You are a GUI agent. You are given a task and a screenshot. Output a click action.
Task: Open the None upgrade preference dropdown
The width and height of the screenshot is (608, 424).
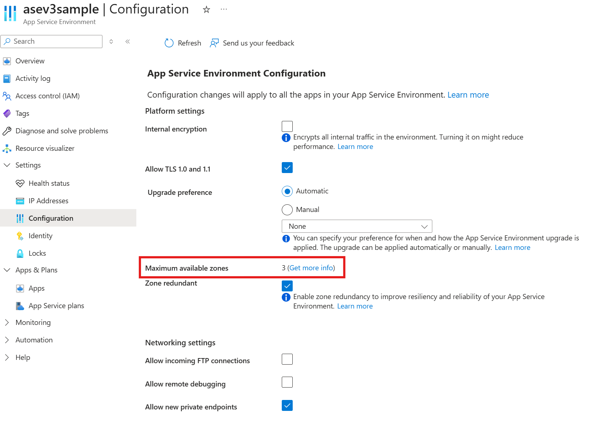tap(356, 226)
